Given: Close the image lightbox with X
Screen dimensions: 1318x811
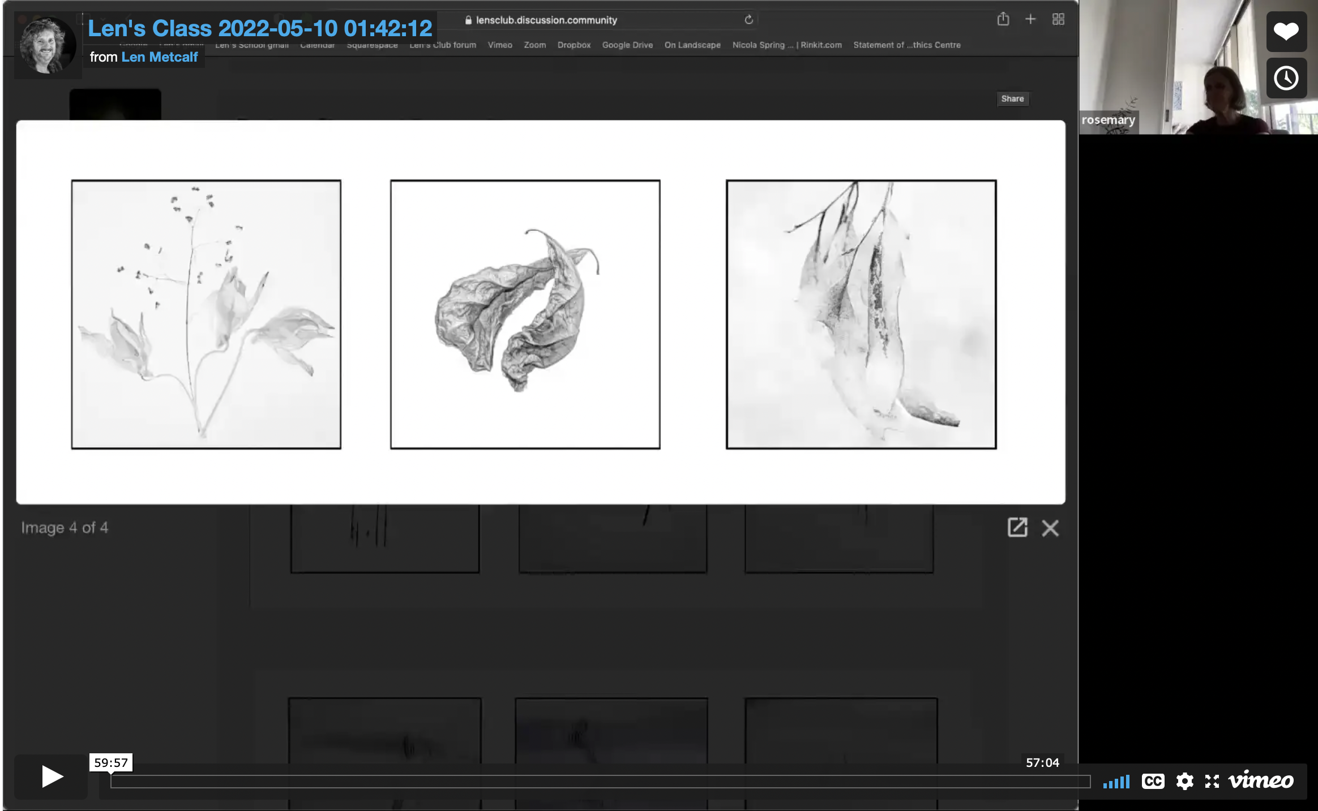Looking at the screenshot, I should coord(1050,528).
